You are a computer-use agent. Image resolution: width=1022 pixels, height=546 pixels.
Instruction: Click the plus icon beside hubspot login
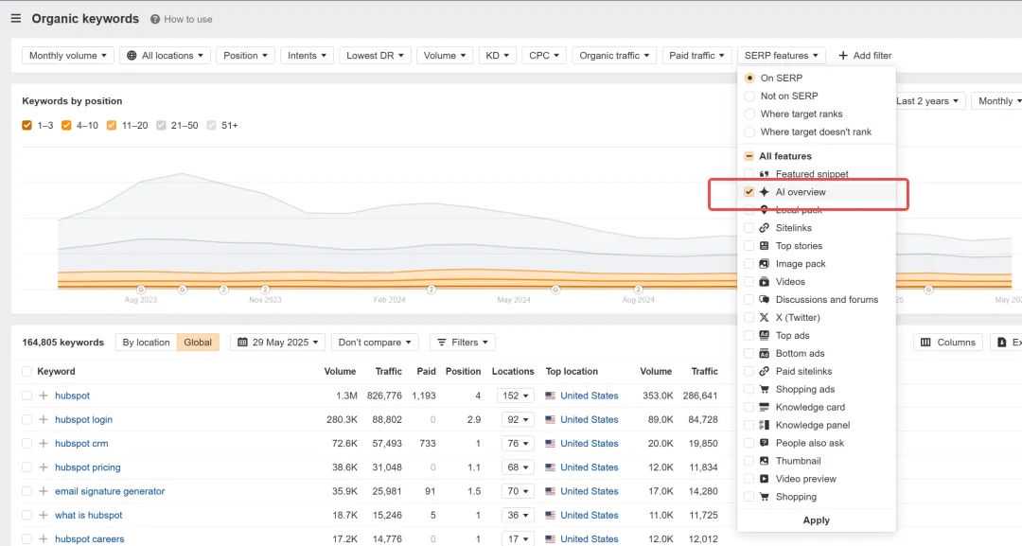(44, 419)
